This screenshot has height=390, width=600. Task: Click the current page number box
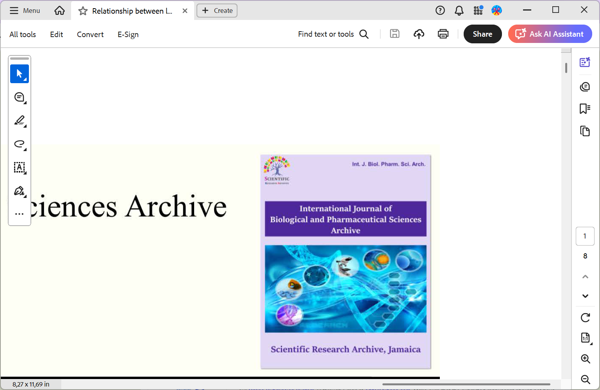click(x=585, y=236)
